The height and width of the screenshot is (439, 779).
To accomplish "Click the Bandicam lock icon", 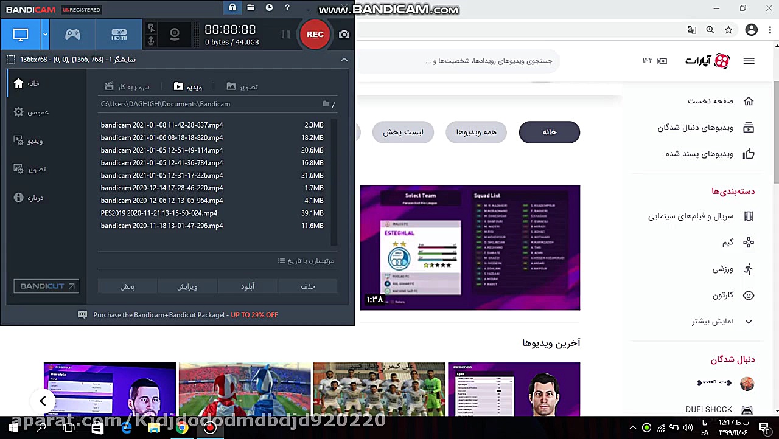I will point(232,8).
